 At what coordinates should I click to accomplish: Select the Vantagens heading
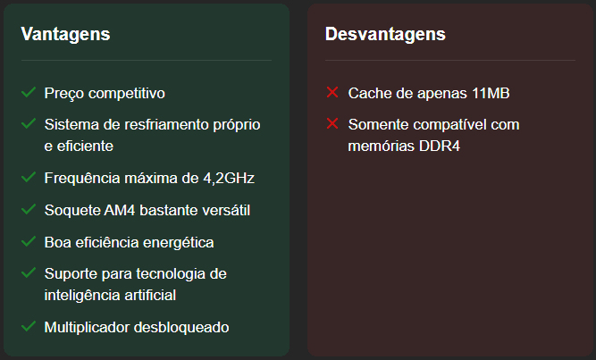(66, 34)
